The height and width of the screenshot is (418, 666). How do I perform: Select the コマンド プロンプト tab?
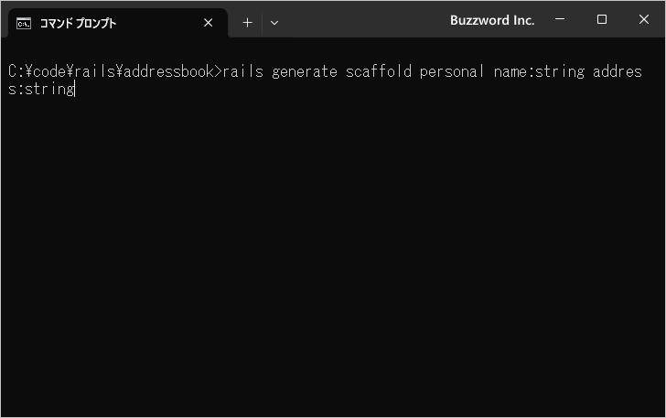117,23
